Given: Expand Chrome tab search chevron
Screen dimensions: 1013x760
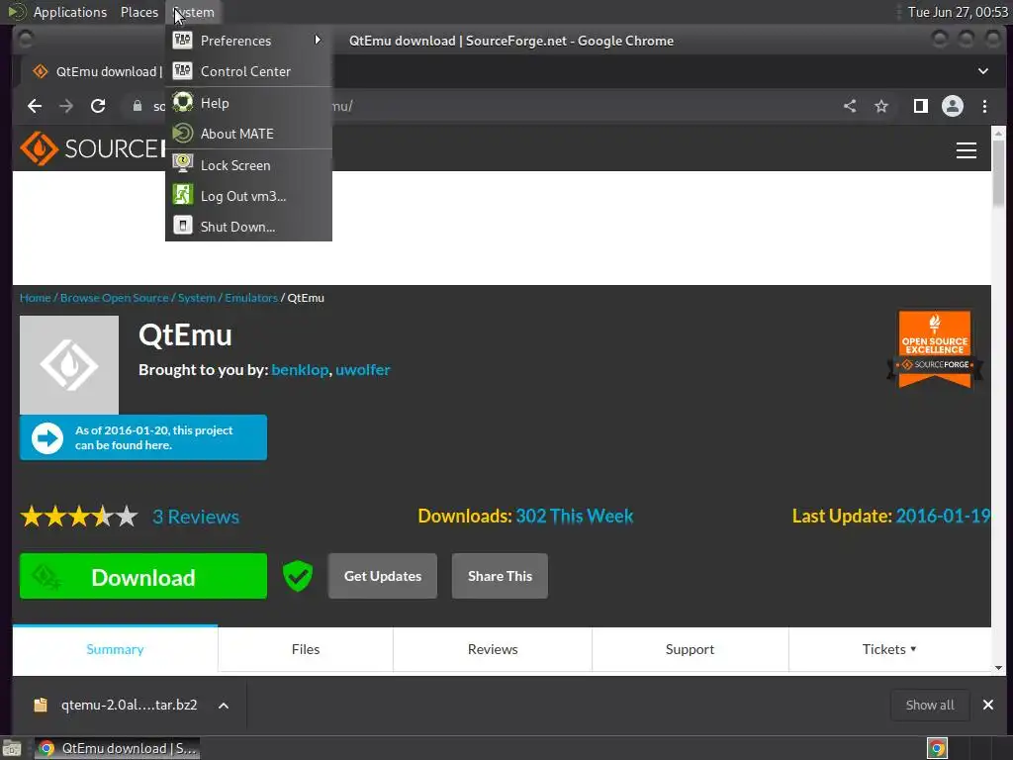Looking at the screenshot, I should point(982,71).
